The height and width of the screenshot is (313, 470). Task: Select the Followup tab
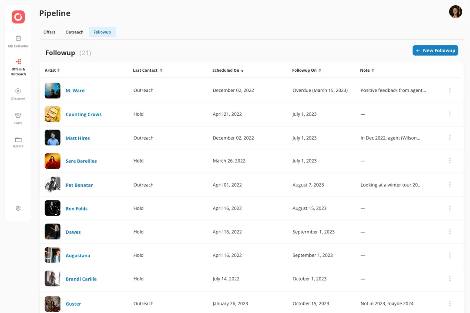102,32
